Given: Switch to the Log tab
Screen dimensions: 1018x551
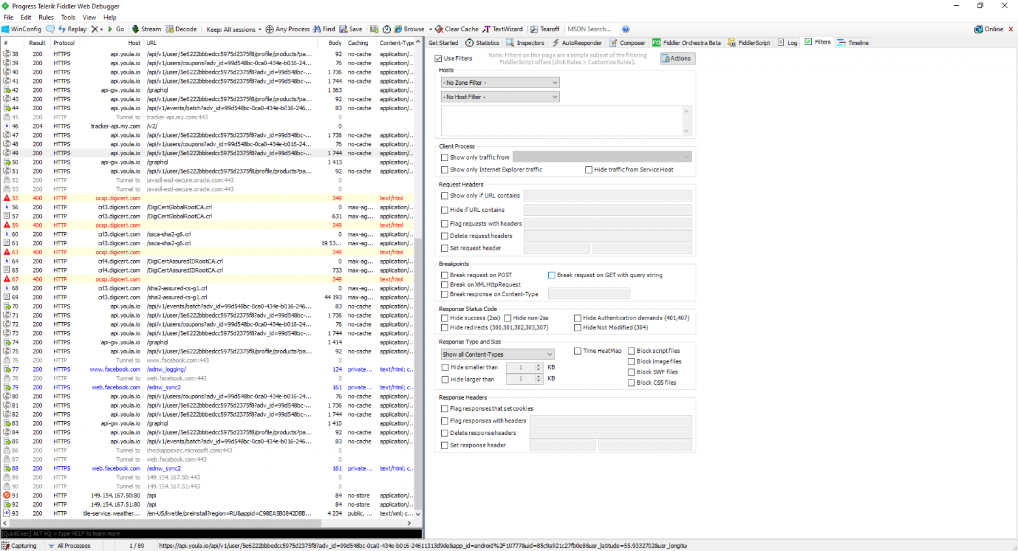Looking at the screenshot, I should tap(788, 42).
